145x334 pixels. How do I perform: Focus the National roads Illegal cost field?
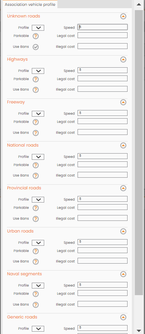102,175
